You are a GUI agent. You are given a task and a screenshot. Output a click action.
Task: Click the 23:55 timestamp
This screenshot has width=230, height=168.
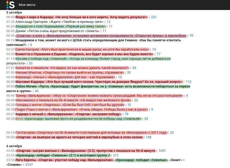10,151
